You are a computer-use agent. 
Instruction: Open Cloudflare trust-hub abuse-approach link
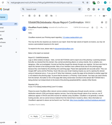(88, 100)
